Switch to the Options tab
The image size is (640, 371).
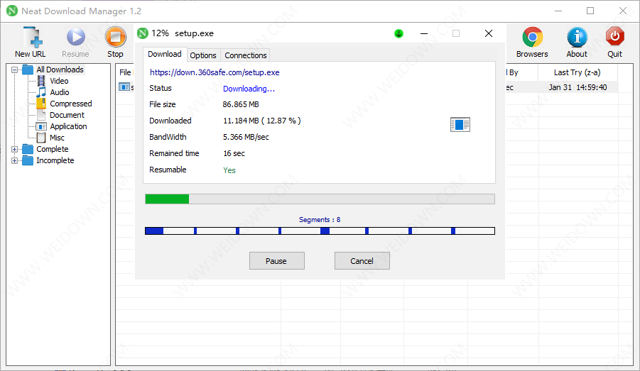[x=203, y=55]
